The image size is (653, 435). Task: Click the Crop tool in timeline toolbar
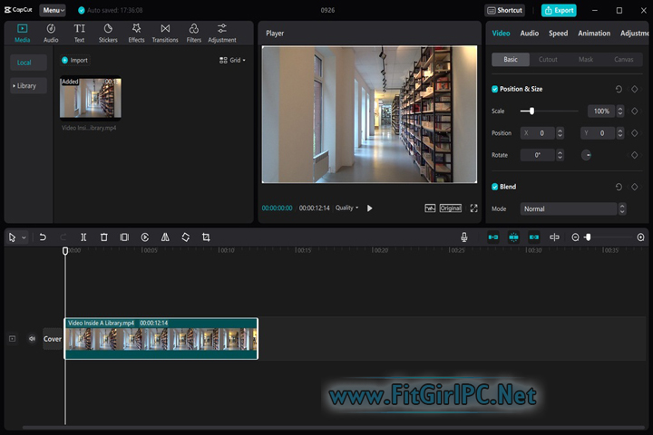pyautogui.click(x=206, y=237)
